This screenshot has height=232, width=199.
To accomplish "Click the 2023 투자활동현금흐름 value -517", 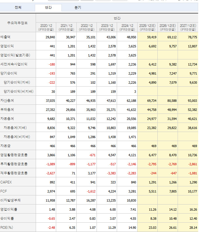I will [113, 164].
